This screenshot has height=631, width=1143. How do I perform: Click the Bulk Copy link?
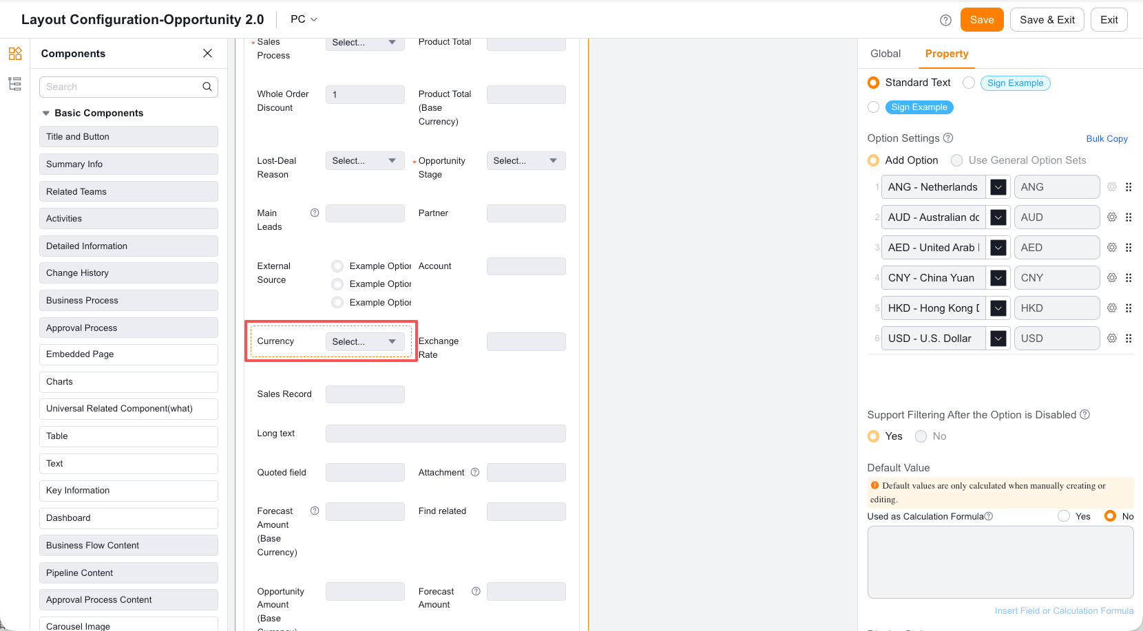(x=1107, y=138)
